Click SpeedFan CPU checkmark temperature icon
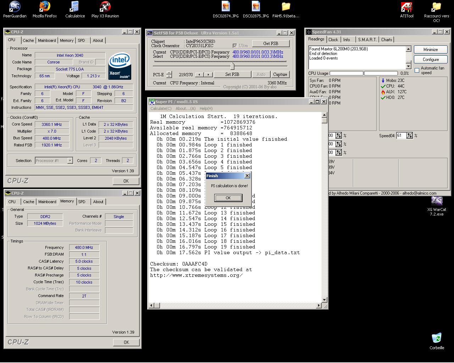 [383, 86]
